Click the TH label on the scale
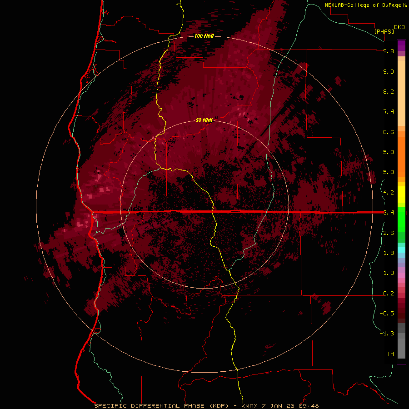This screenshot has height=409, width=409. 390,354
